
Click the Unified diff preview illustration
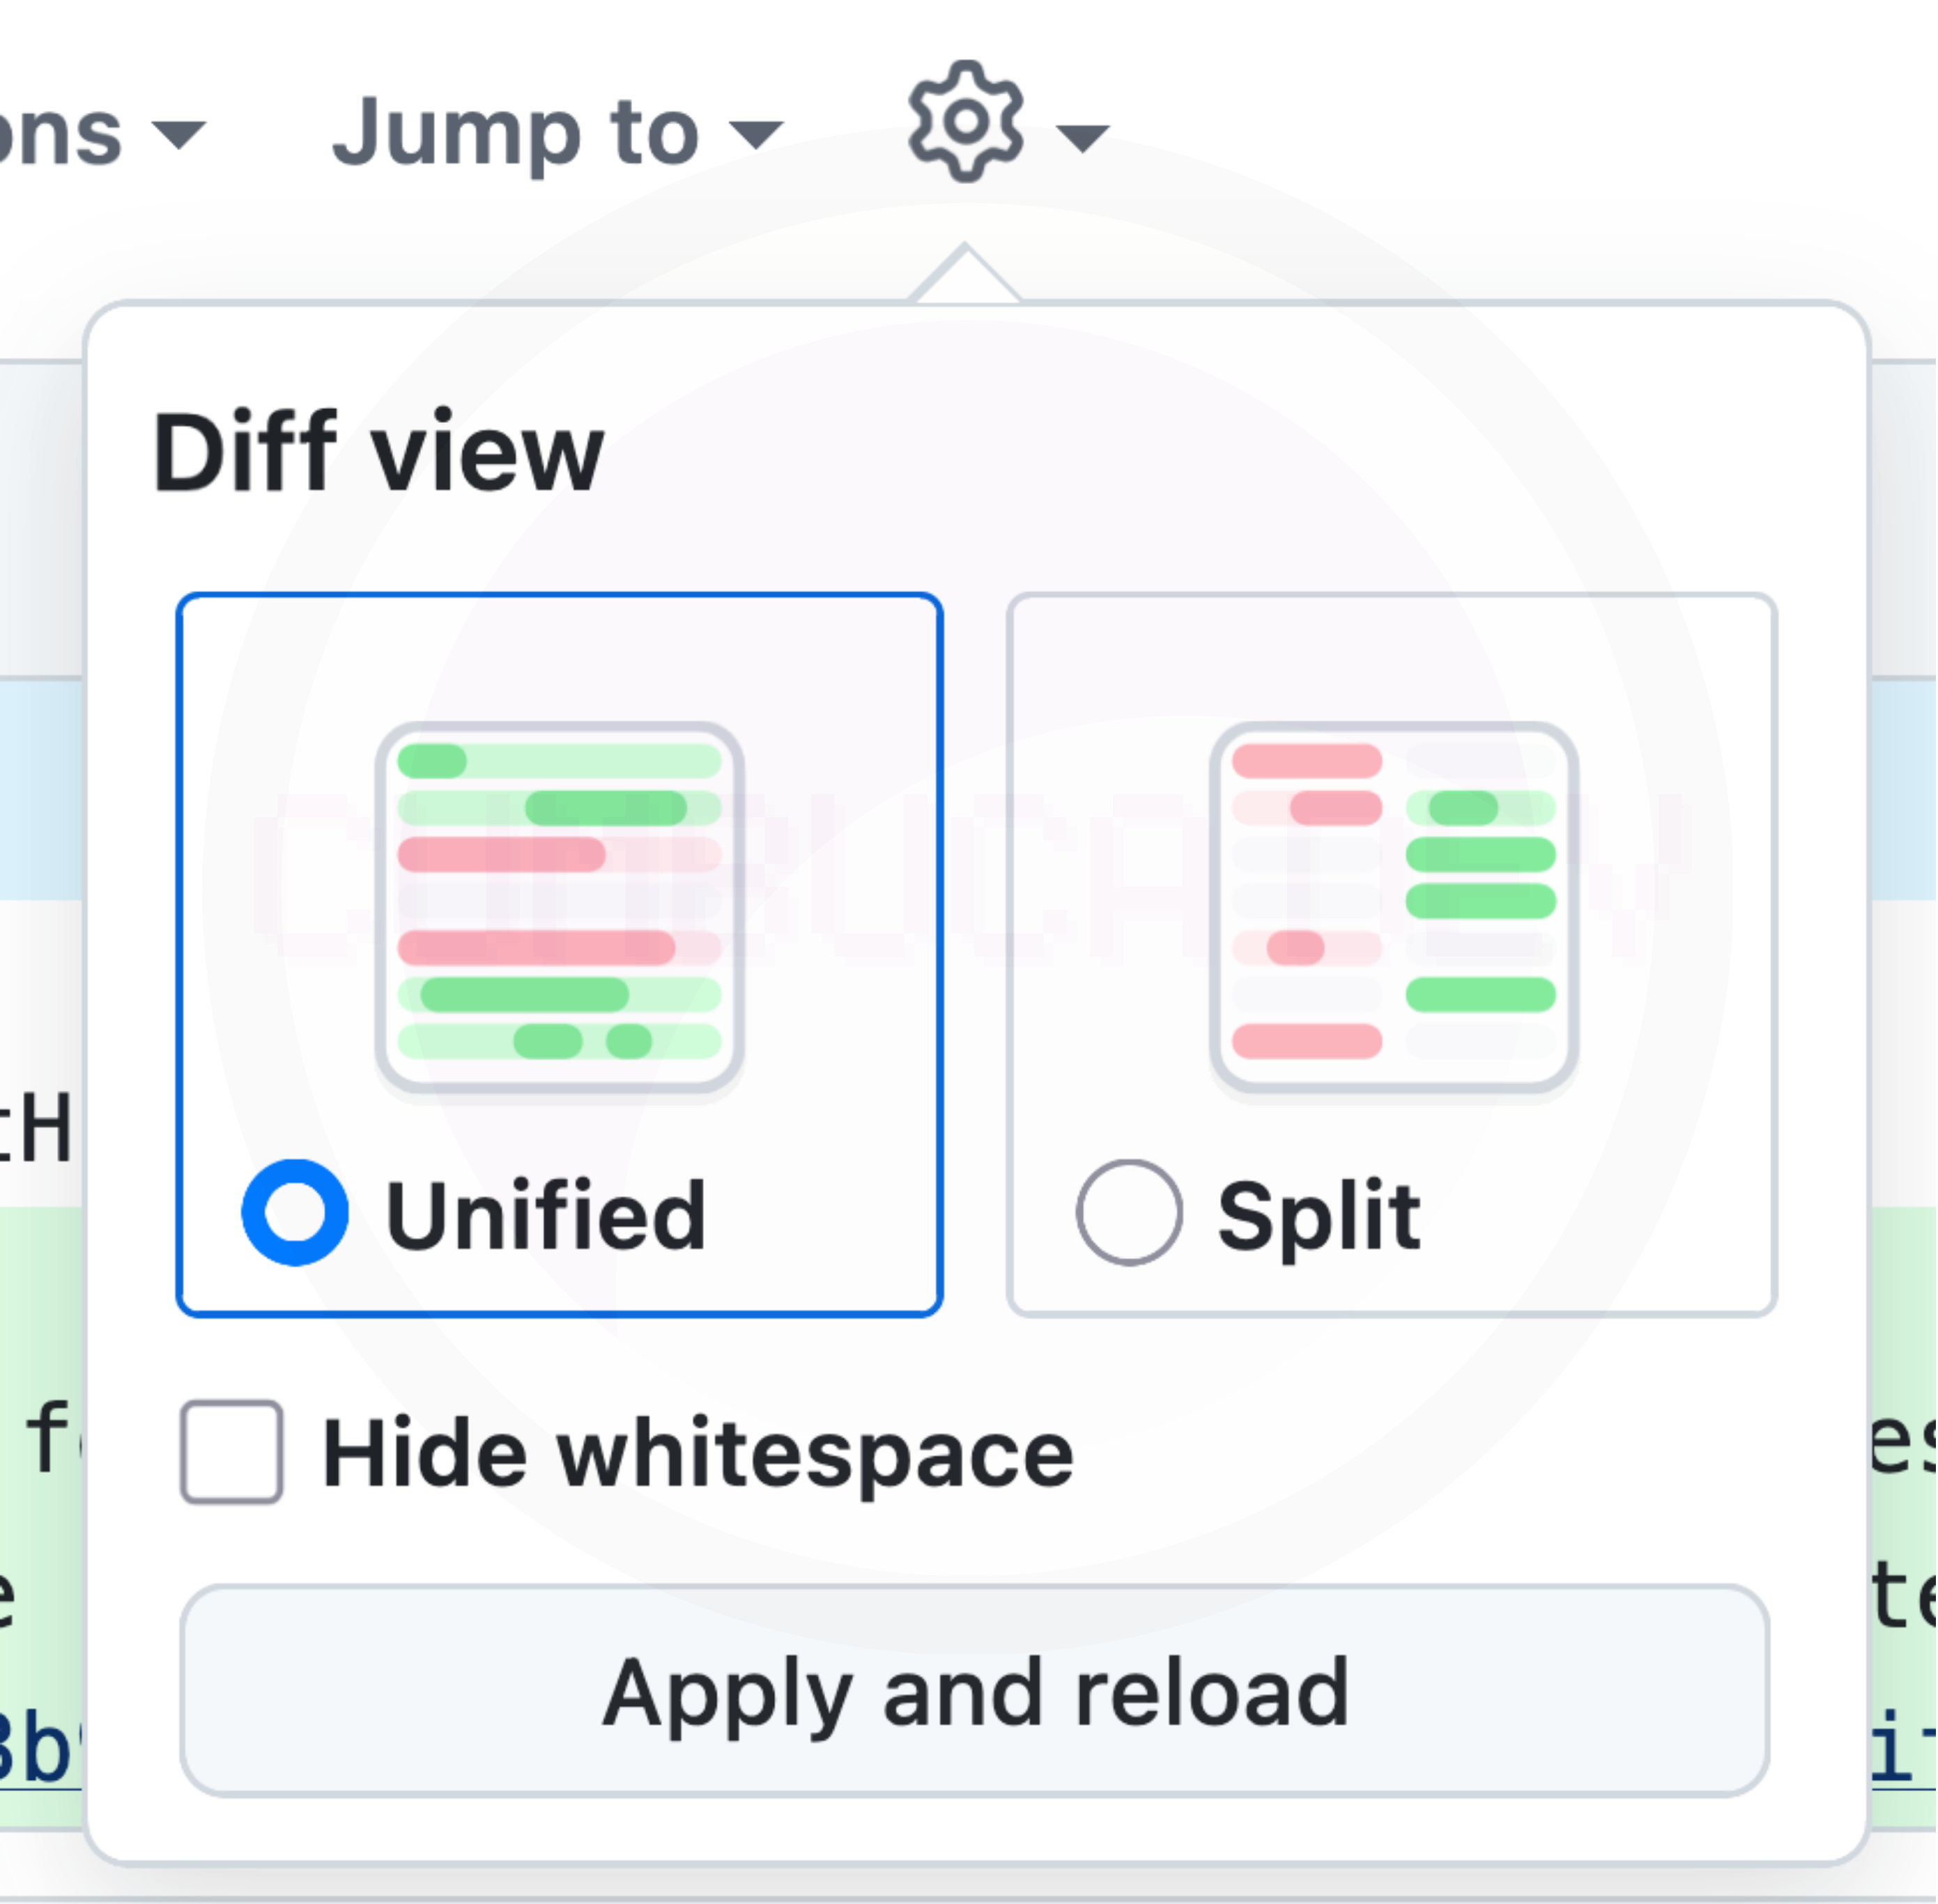pyautogui.click(x=560, y=906)
